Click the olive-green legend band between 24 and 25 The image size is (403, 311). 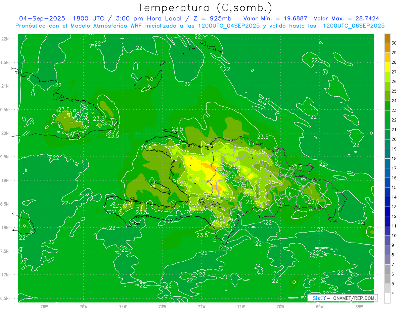click(387, 96)
